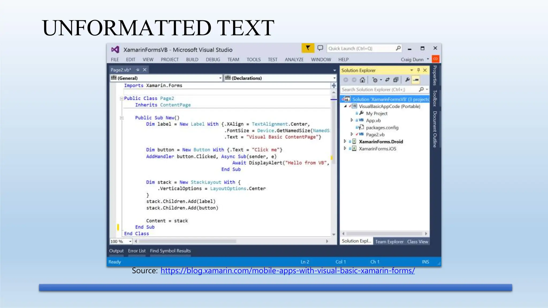Open the document tab overflow dropdown
This screenshot has width=548, height=308.
pyautogui.click(x=334, y=70)
